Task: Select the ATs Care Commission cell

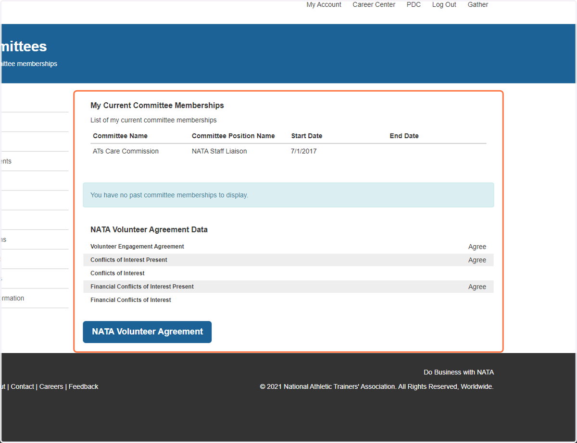Action: (x=125, y=151)
